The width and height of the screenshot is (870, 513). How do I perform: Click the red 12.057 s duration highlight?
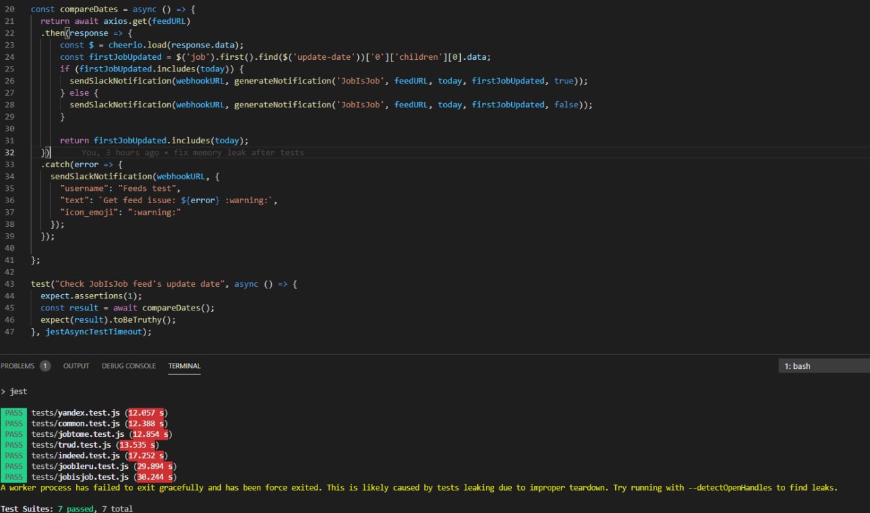[x=147, y=412]
